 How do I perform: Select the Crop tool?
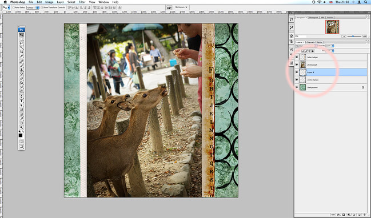pos(21,52)
